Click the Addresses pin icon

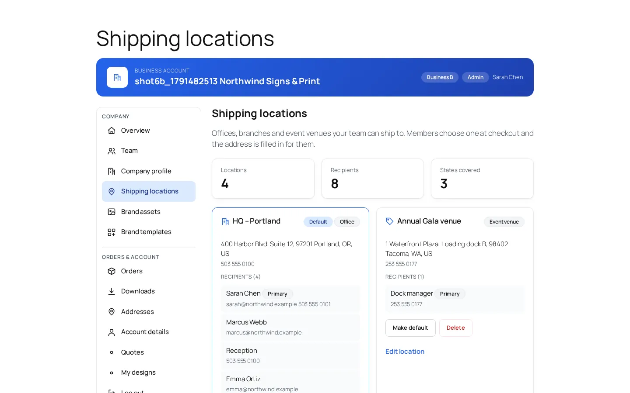(112, 312)
